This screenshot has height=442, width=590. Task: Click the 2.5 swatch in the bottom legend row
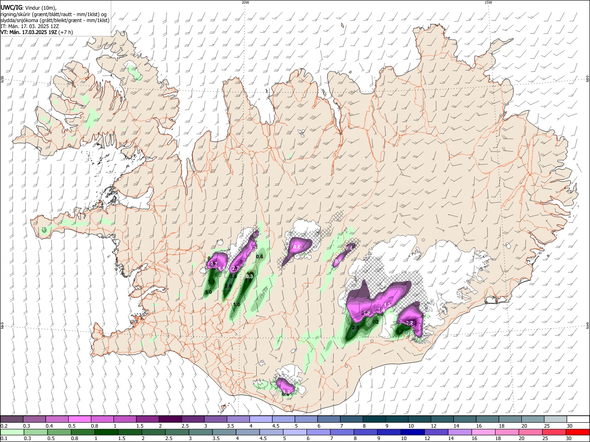[177, 432]
